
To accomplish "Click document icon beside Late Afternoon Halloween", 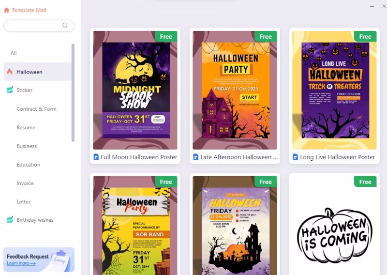I will [x=196, y=157].
